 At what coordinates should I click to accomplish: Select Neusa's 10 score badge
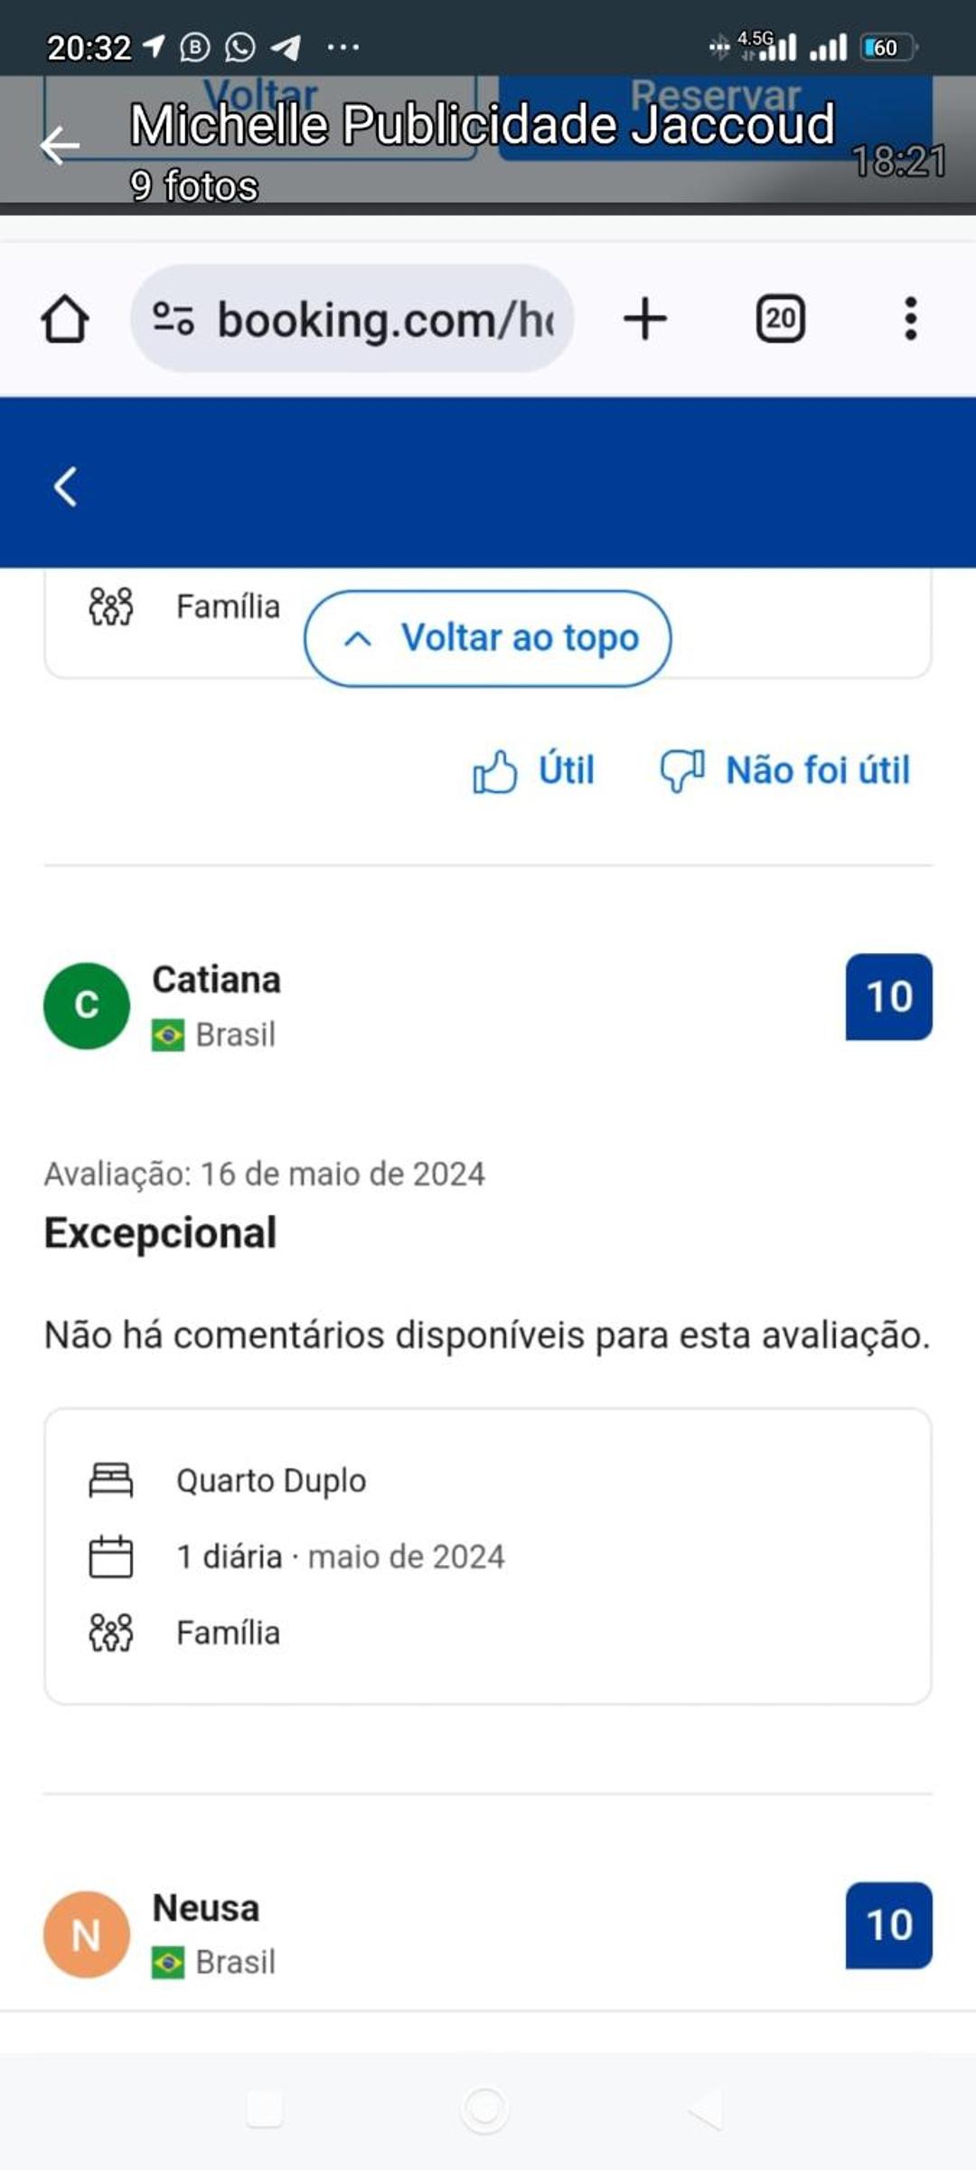click(x=888, y=1925)
